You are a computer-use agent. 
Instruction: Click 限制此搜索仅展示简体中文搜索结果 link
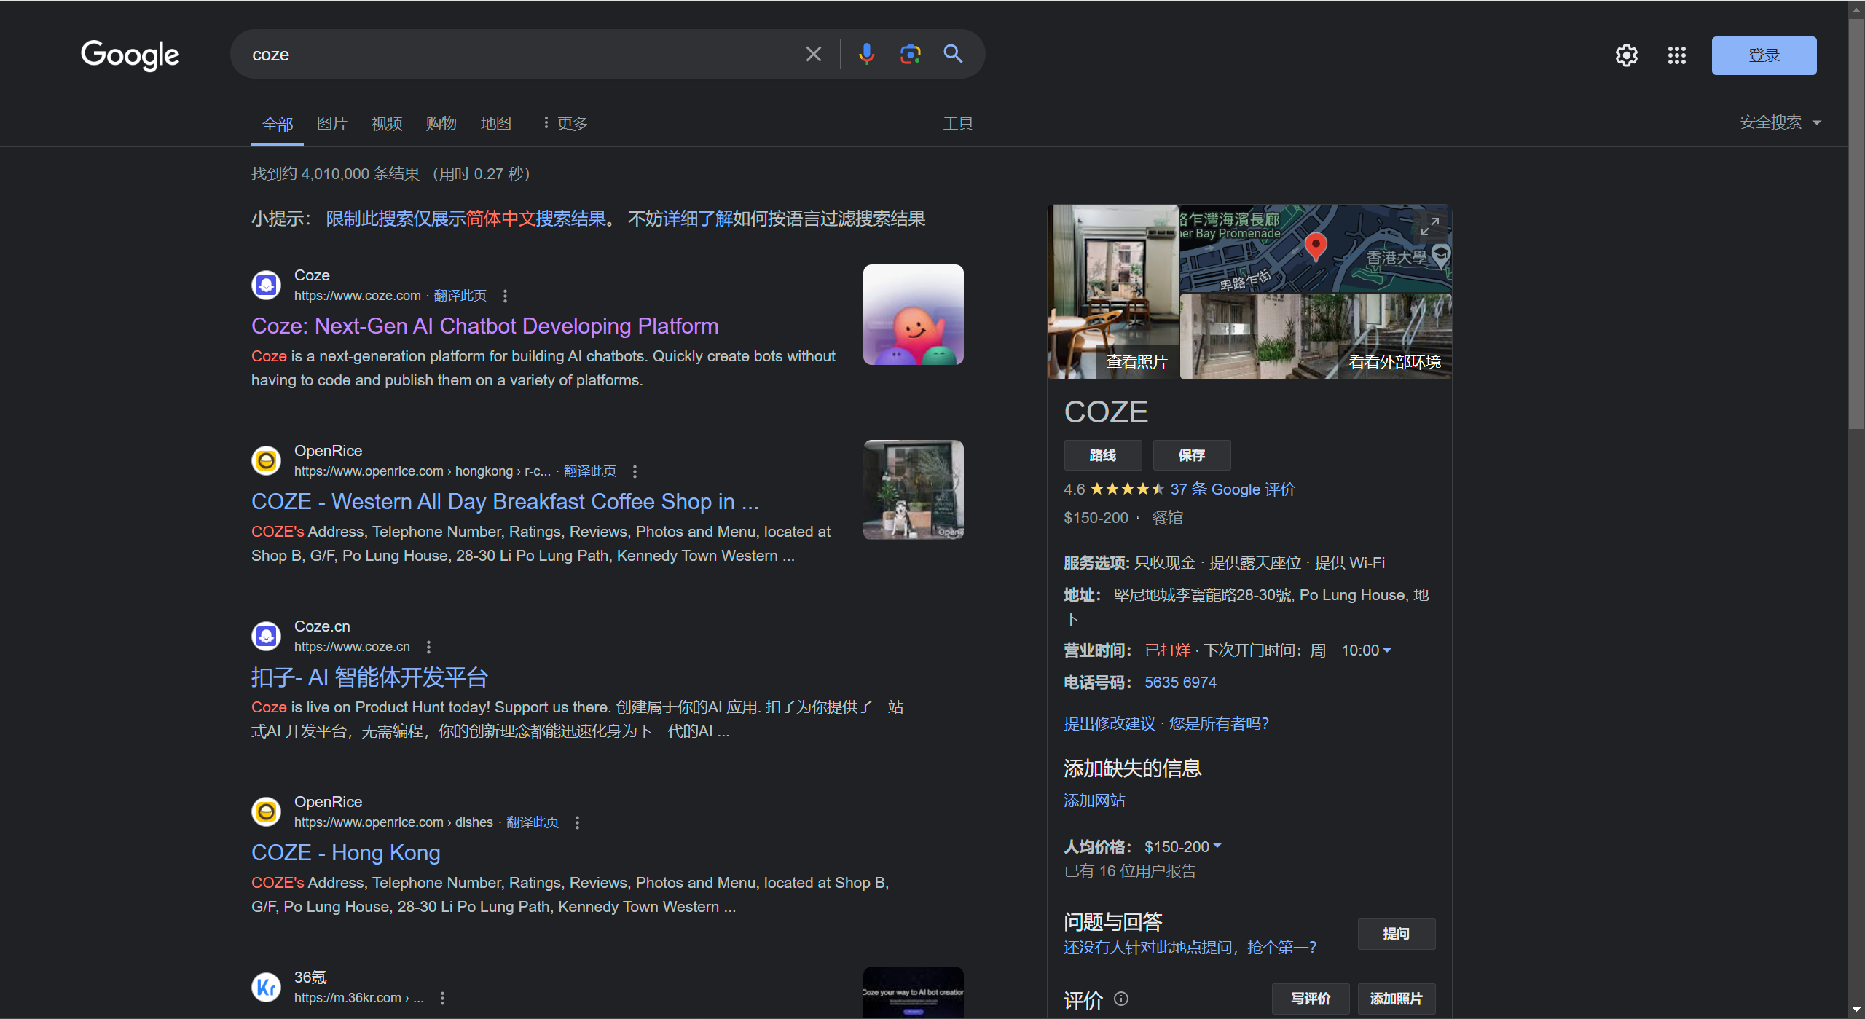click(466, 219)
